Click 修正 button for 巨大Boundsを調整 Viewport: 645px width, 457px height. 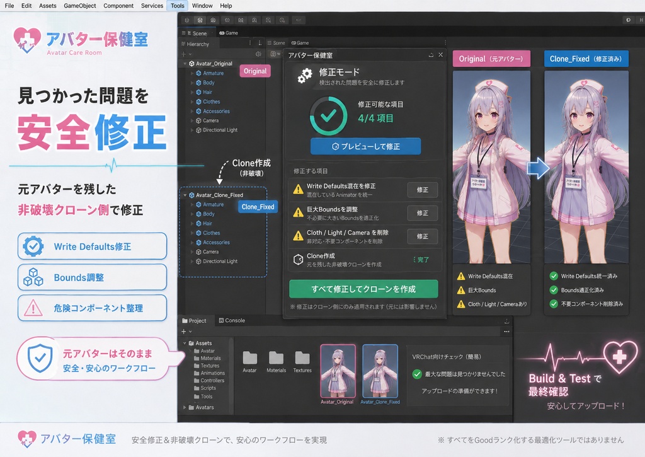point(423,213)
